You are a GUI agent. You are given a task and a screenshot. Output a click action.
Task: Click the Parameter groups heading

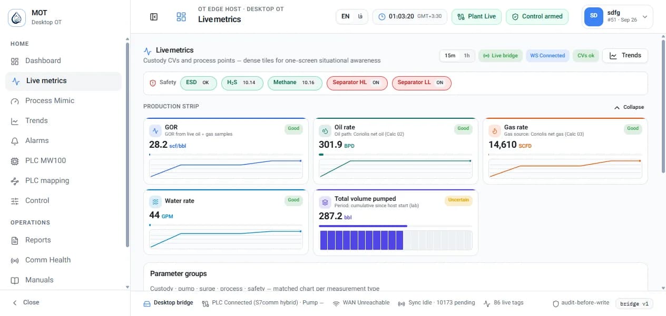coord(178,274)
